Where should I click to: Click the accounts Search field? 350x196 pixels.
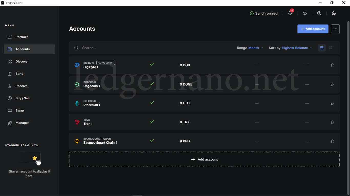(x=154, y=48)
